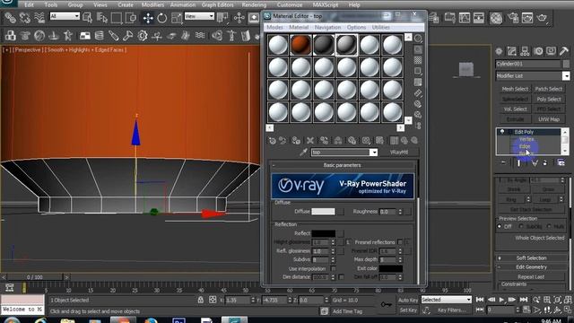Open the Motion command panel tab
The height and width of the screenshot is (323, 574).
pyautogui.click(x=538, y=51)
